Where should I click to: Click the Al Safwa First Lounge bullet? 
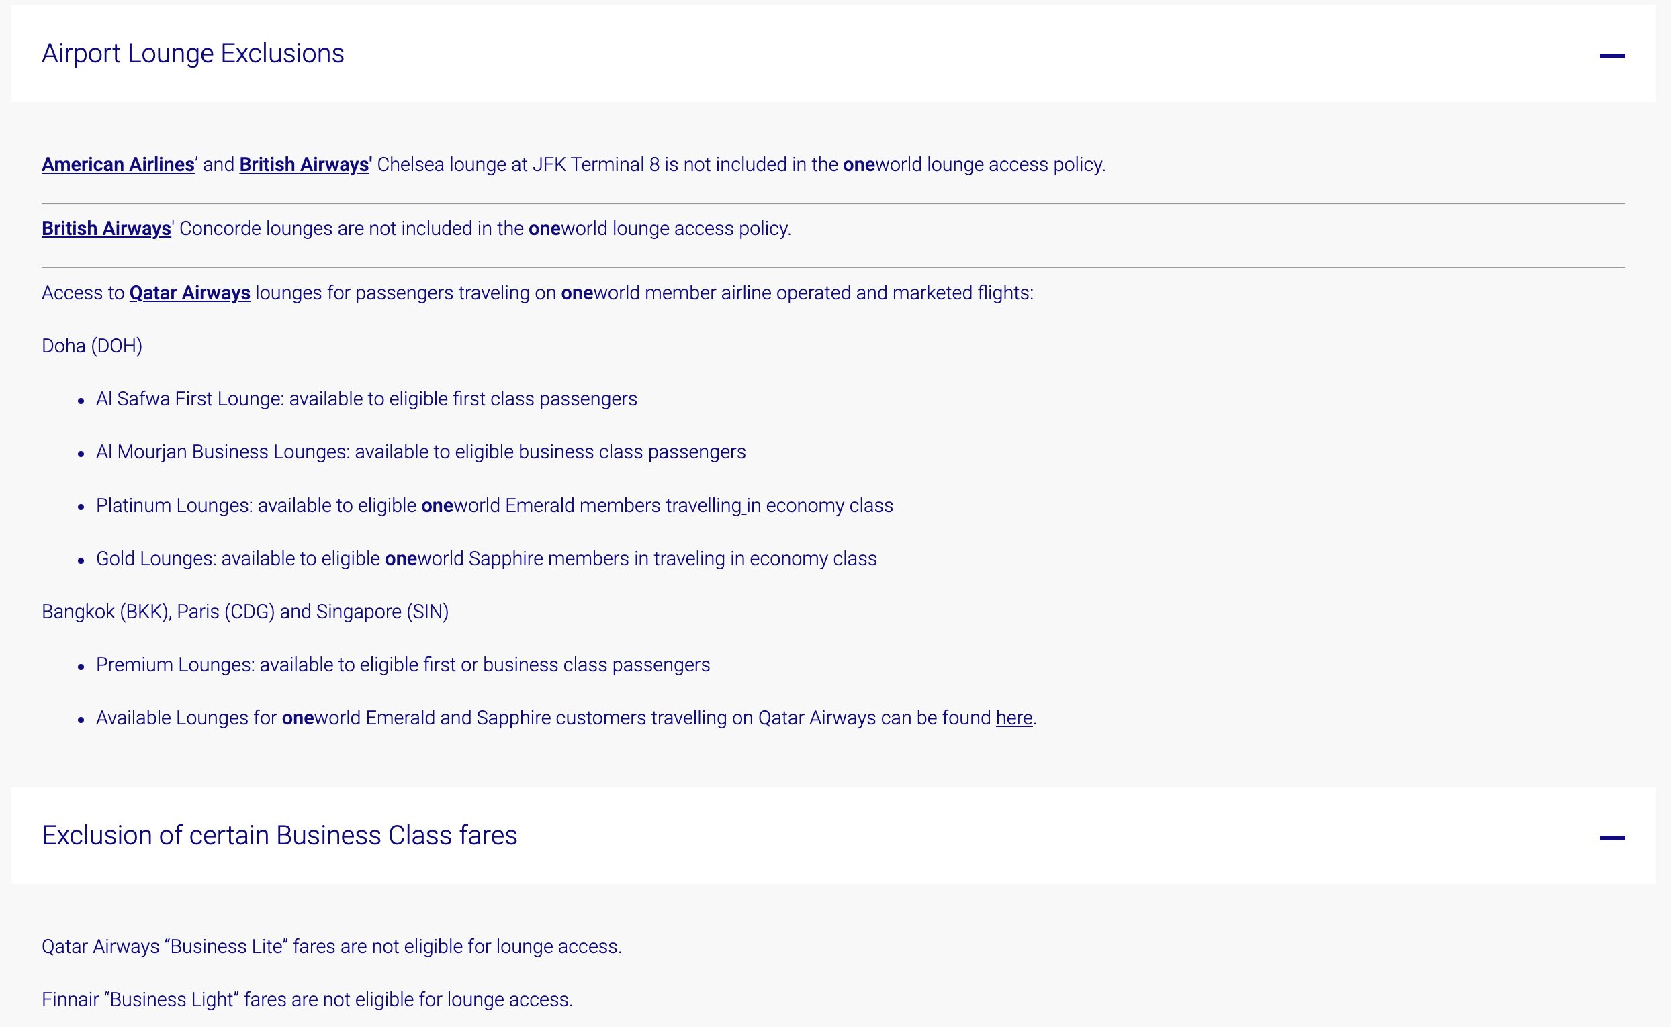[366, 399]
